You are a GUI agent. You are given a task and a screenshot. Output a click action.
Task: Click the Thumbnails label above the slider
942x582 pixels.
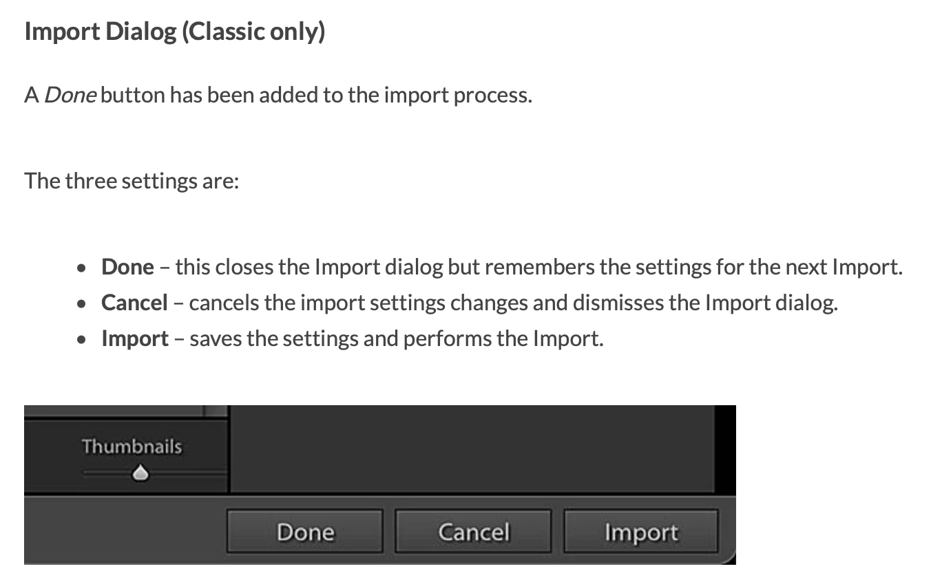point(132,446)
